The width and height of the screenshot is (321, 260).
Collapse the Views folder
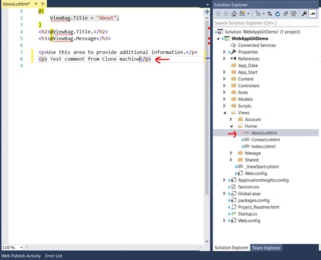(x=225, y=113)
